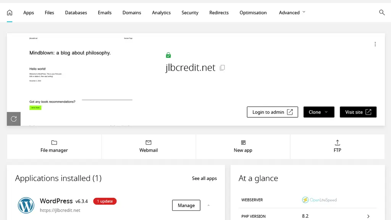
Task: Click Login to admin button
Action: pos(272,112)
